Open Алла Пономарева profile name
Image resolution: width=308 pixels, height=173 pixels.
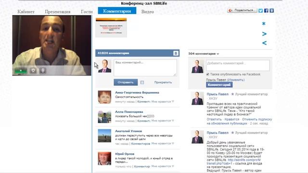point(129,112)
